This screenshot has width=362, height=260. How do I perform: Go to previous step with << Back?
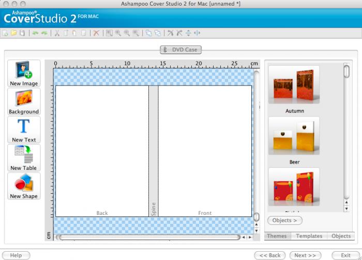coord(270,255)
